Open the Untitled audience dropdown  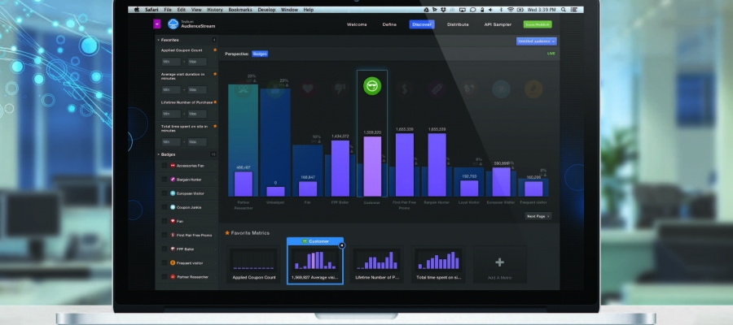(536, 41)
